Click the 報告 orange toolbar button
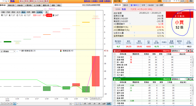196x106 pixels. point(26,1)
